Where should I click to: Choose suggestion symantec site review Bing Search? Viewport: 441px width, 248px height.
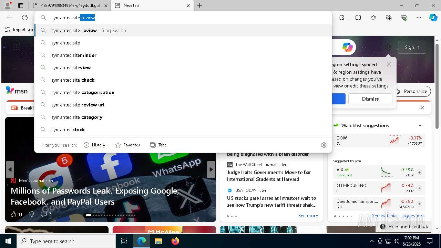(x=183, y=30)
